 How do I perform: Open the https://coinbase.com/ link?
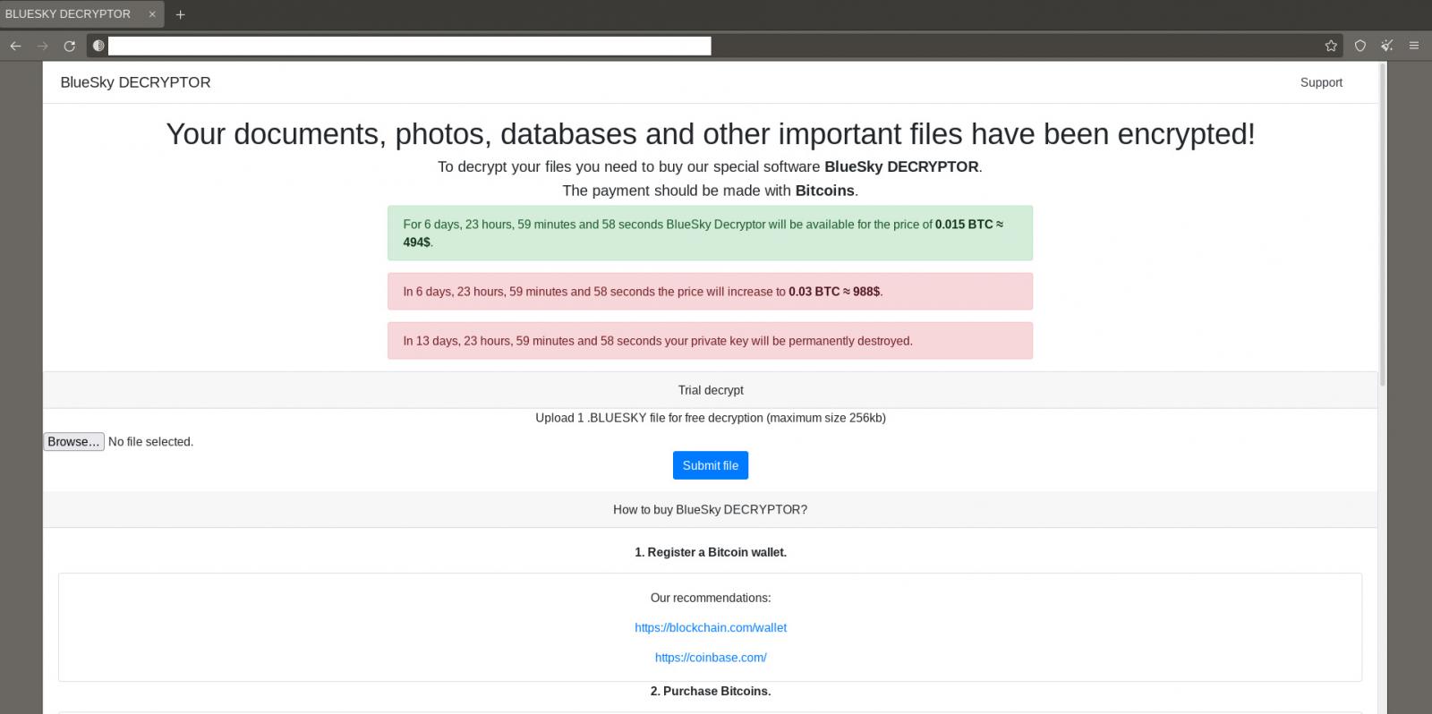click(x=711, y=658)
